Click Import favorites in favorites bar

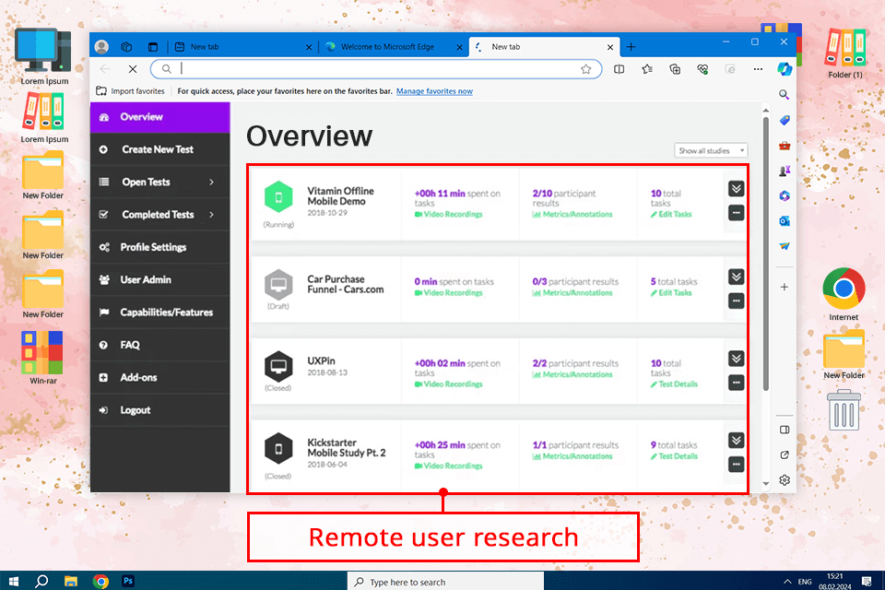pos(130,91)
